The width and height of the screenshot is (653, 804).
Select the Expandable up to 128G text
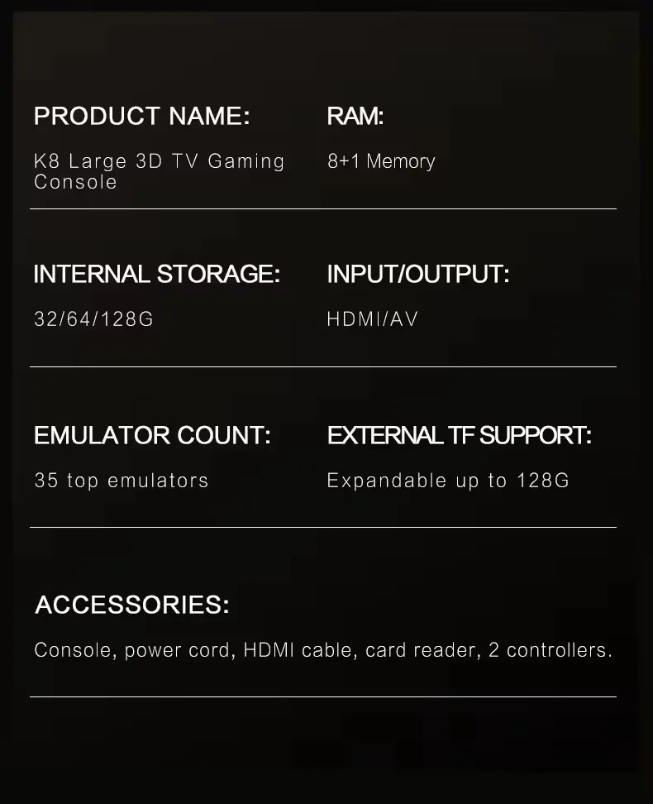pos(448,481)
